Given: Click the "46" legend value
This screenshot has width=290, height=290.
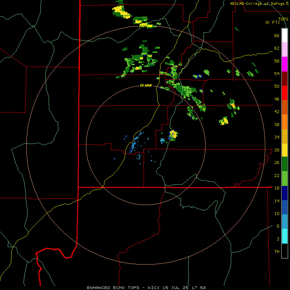Looking at the screenshot, I should [277, 99].
